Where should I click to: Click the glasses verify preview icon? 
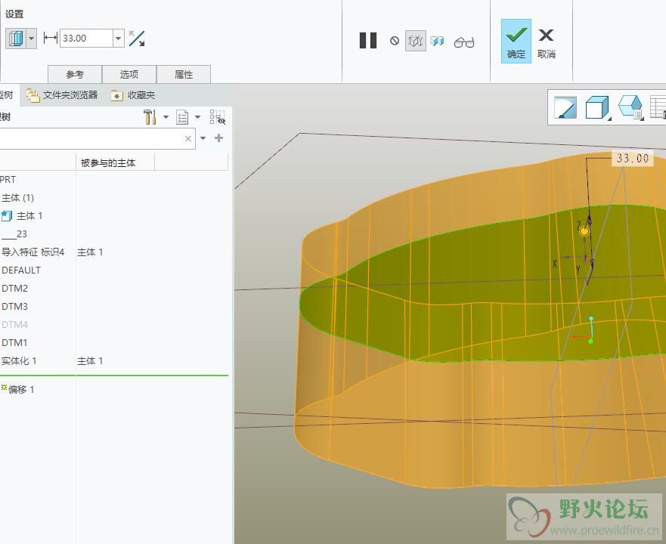[x=464, y=42]
